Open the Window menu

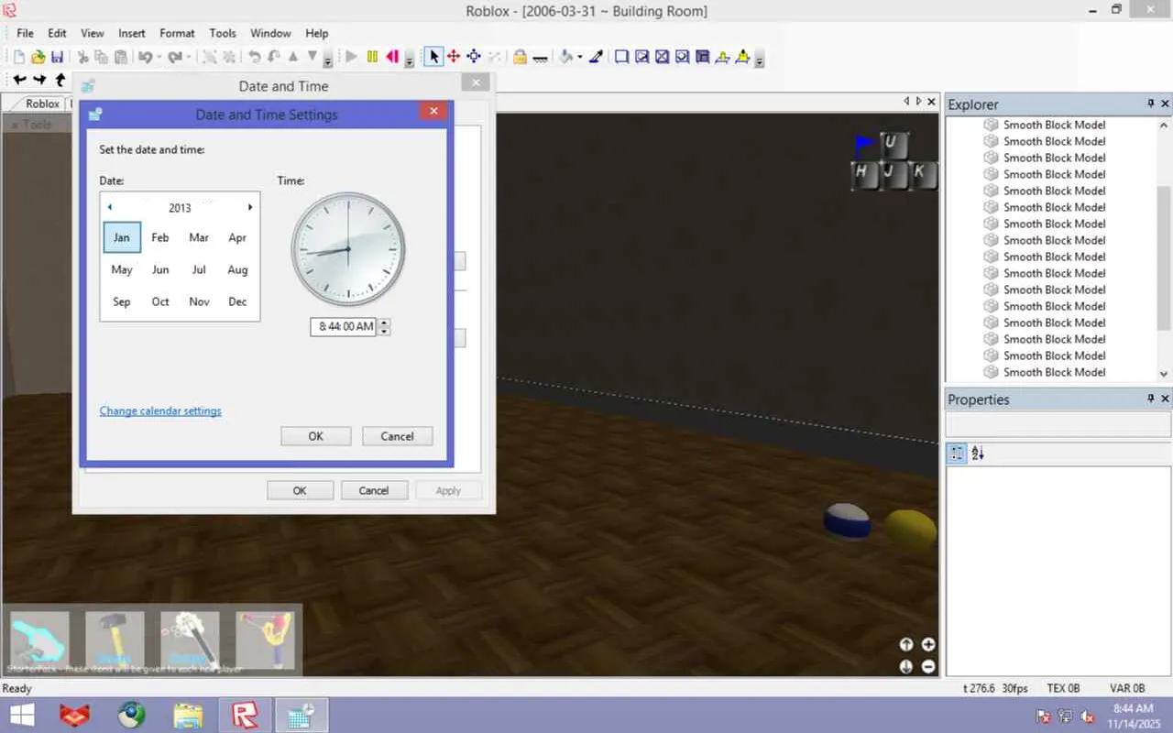tap(270, 33)
